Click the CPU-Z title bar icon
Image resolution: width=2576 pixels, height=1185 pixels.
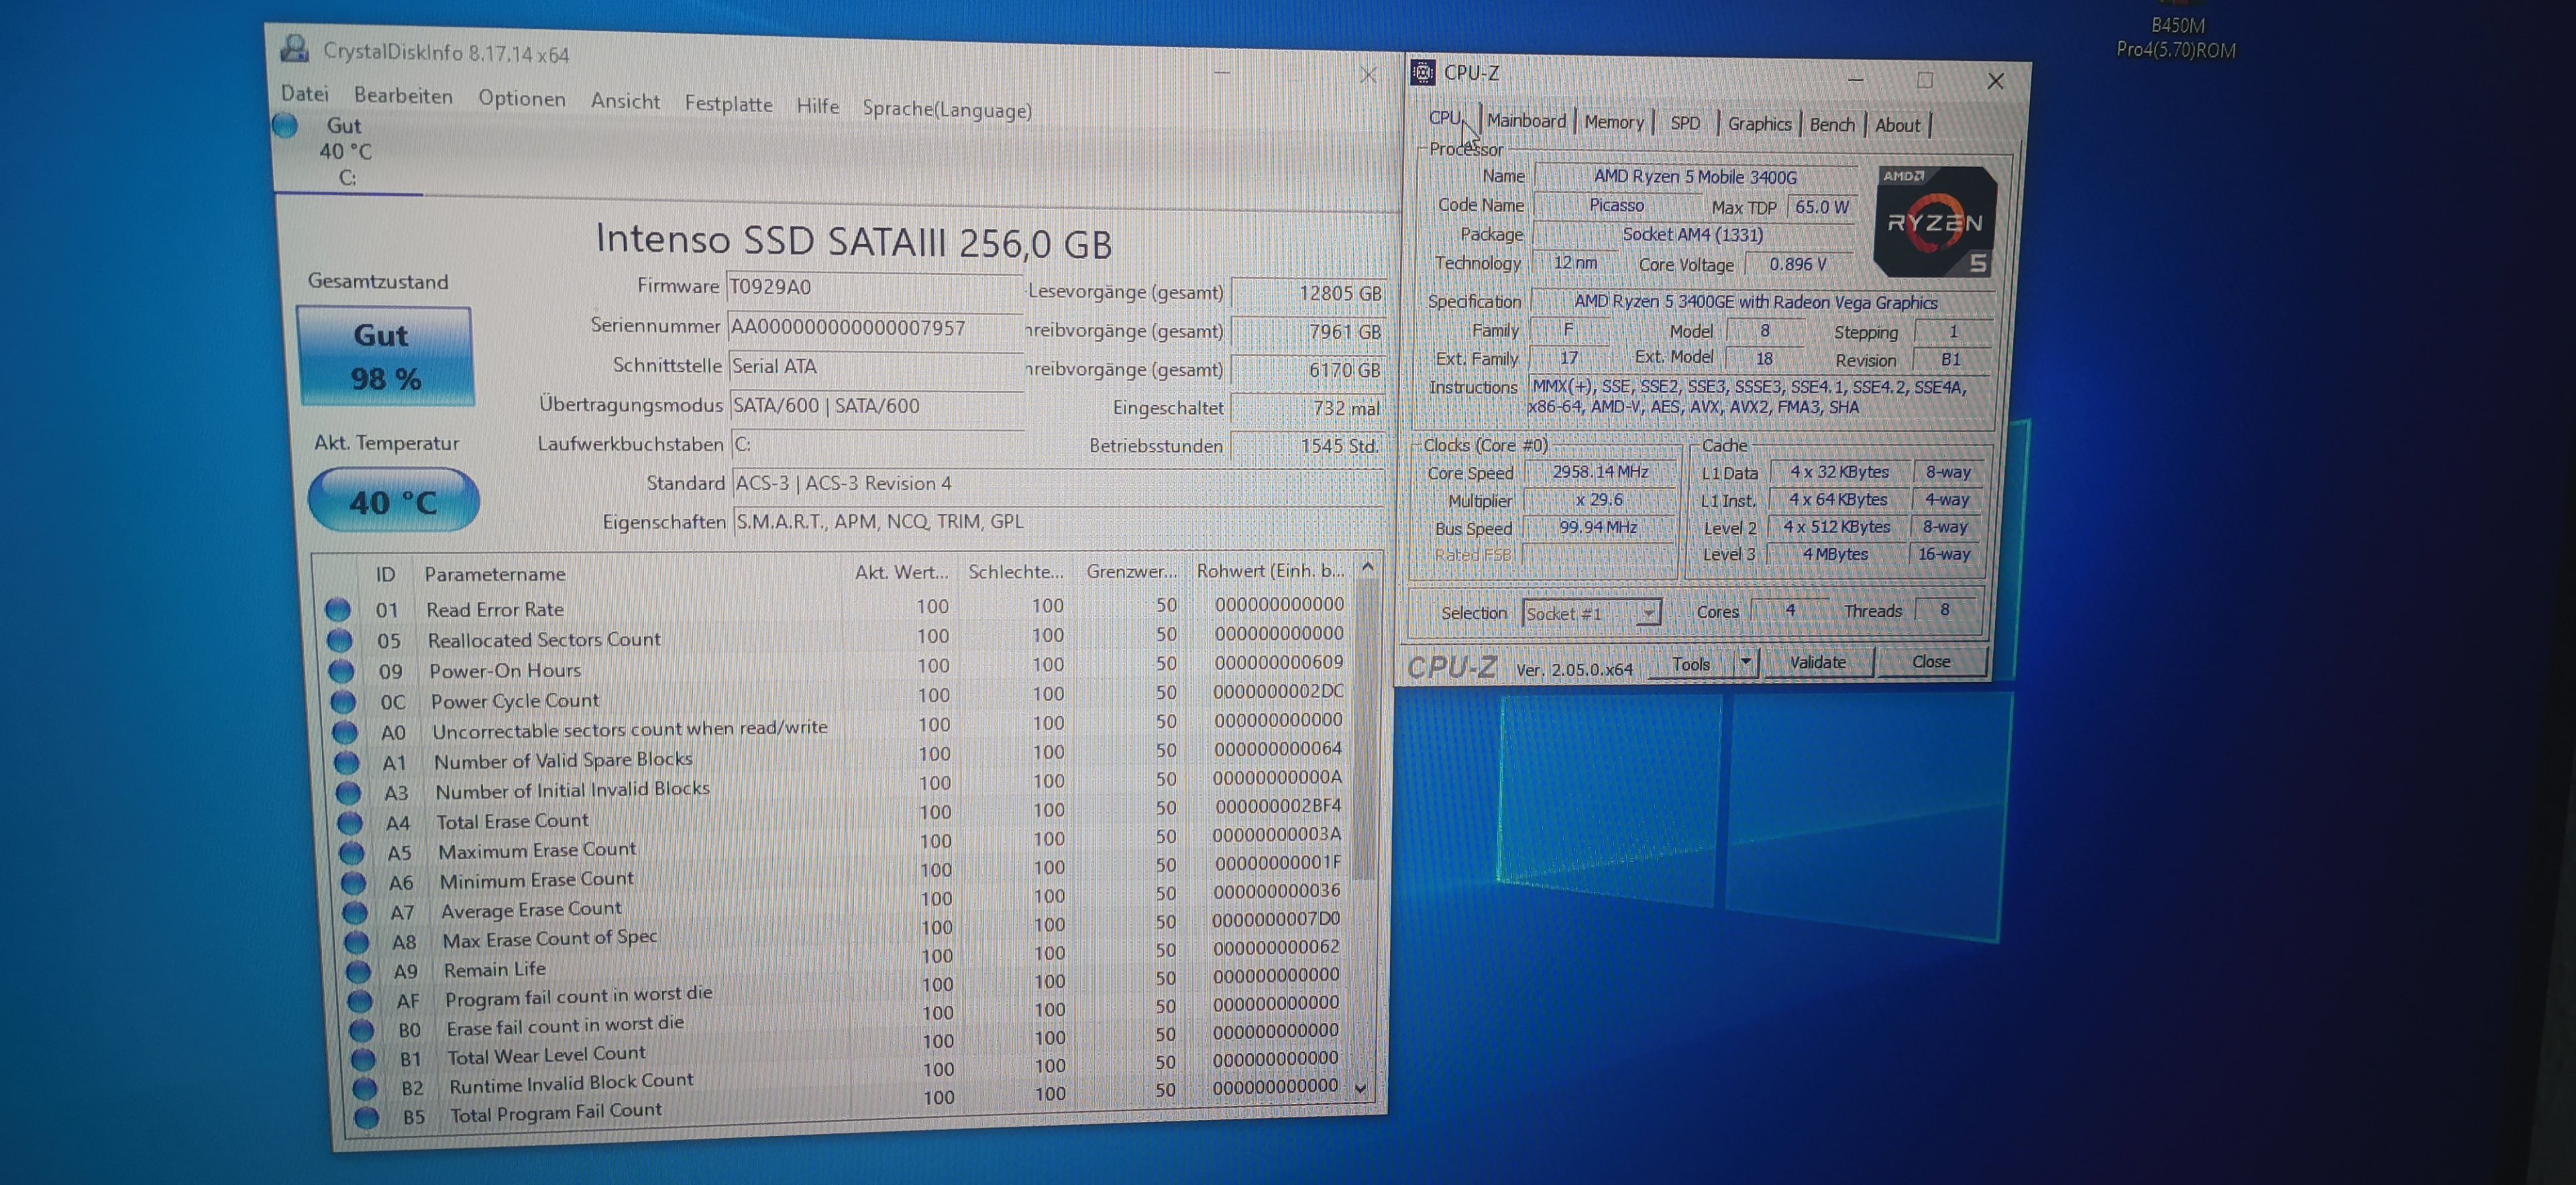1422,72
